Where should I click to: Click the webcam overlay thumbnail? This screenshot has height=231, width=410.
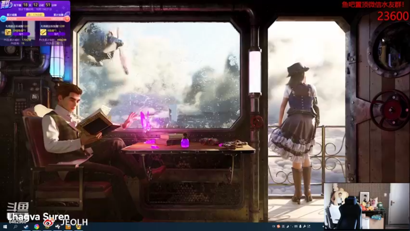point(366,206)
